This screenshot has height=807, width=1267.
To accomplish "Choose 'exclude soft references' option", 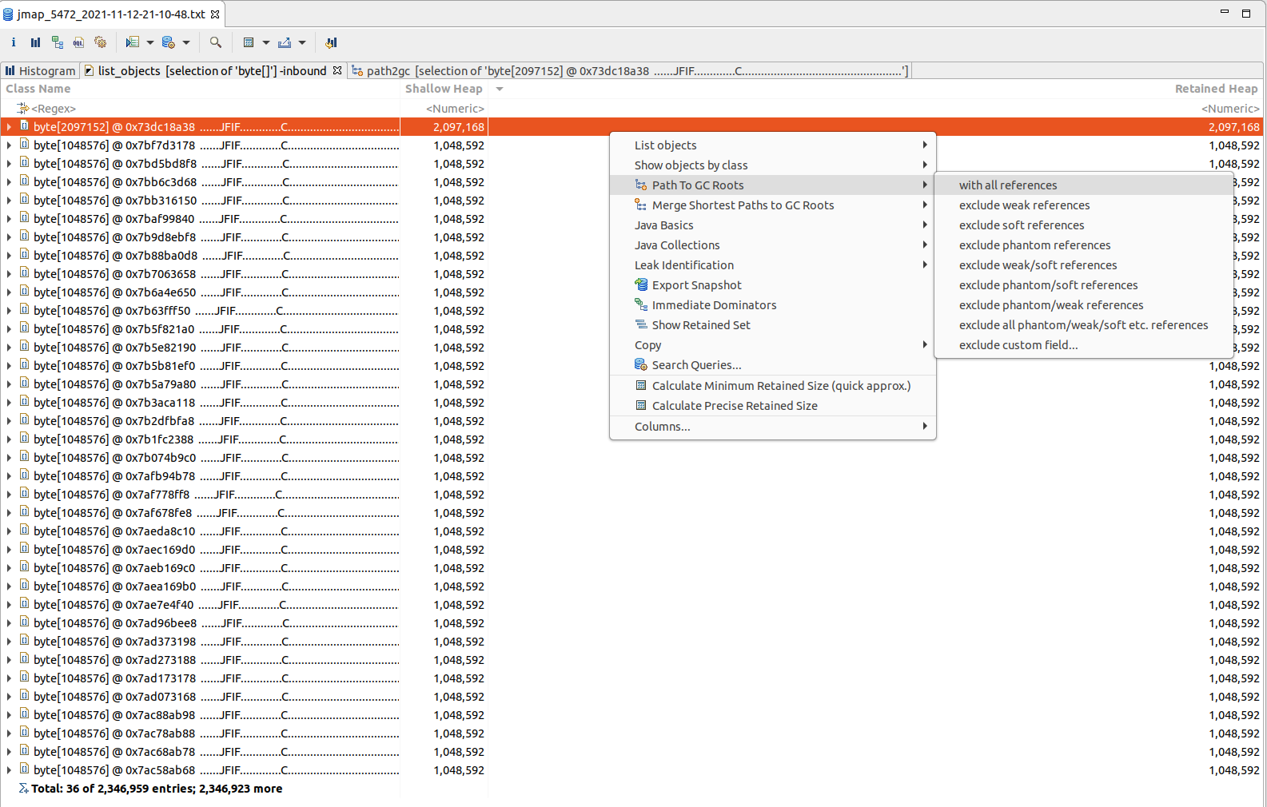I will pyautogui.click(x=1083, y=225).
